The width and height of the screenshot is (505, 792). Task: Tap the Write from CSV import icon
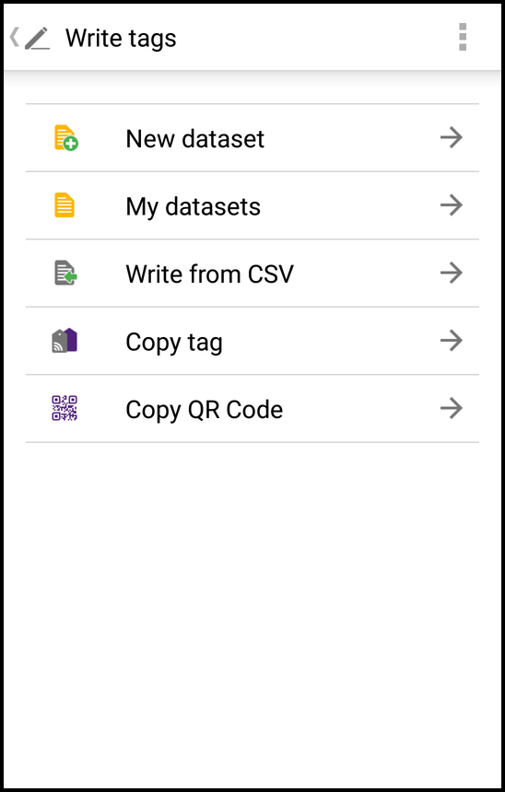tap(65, 274)
